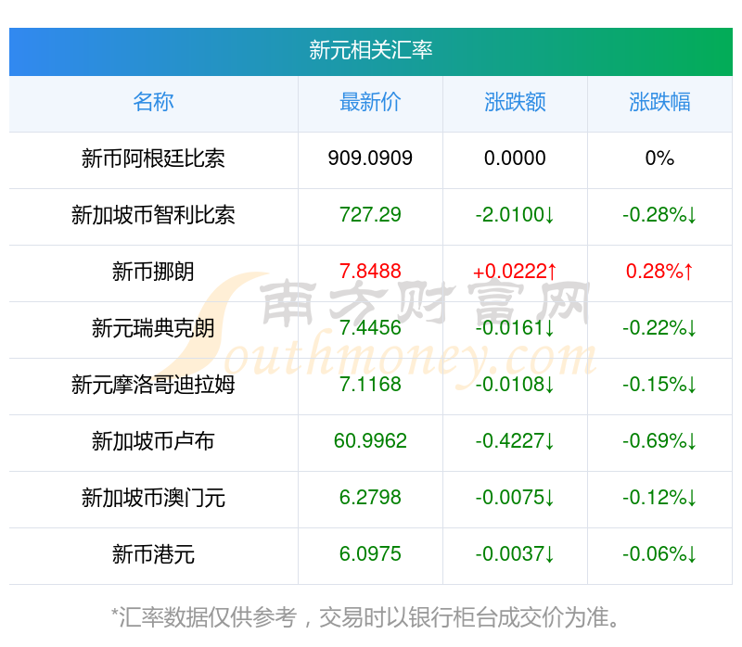The height and width of the screenshot is (647, 742).
Task: Click the price 60.9962
Action: tap(370, 441)
